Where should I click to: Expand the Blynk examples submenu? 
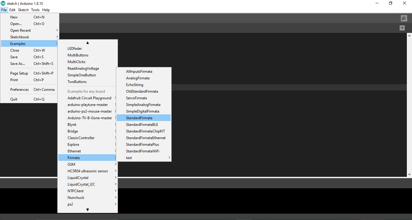click(x=87, y=125)
